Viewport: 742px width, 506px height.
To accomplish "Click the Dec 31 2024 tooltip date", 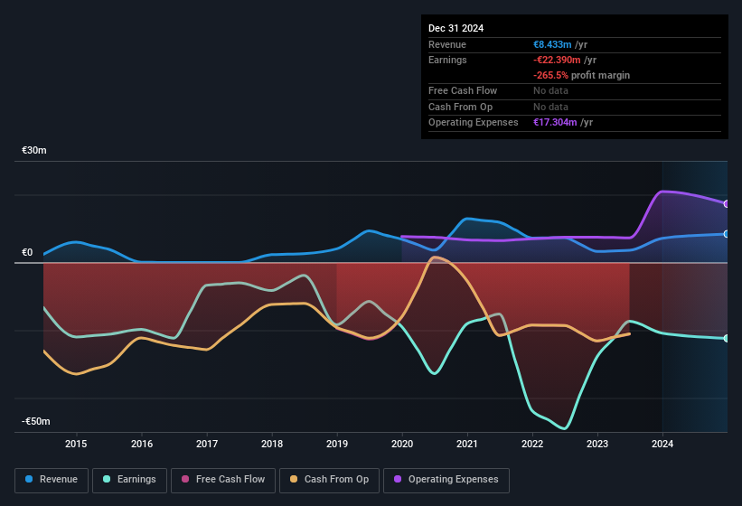I will [456, 28].
